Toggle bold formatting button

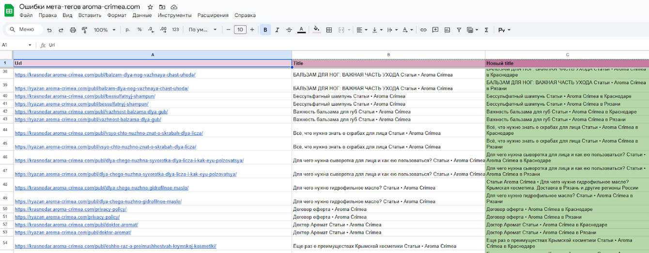(x=265, y=30)
